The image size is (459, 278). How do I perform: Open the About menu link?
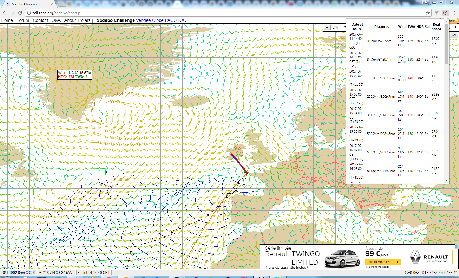click(x=70, y=20)
